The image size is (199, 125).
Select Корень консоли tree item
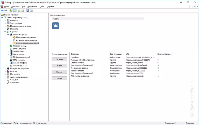(x=11, y=15)
